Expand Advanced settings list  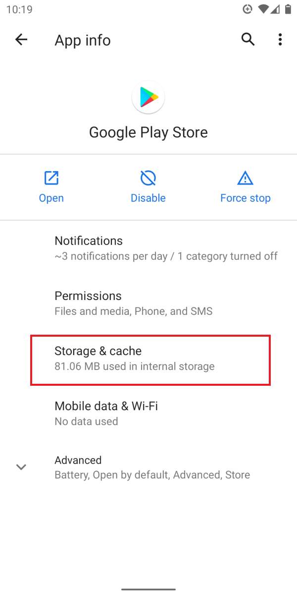(x=148, y=467)
